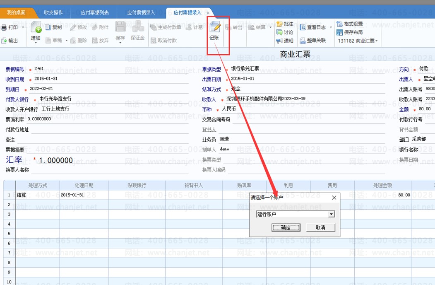Click the 讨论 discussion icon
Image resolution: width=435 pixels, height=285 pixels.
click(279, 32)
